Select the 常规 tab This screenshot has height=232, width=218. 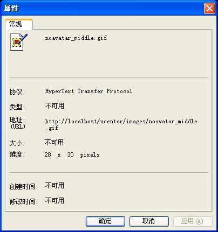coord(19,24)
